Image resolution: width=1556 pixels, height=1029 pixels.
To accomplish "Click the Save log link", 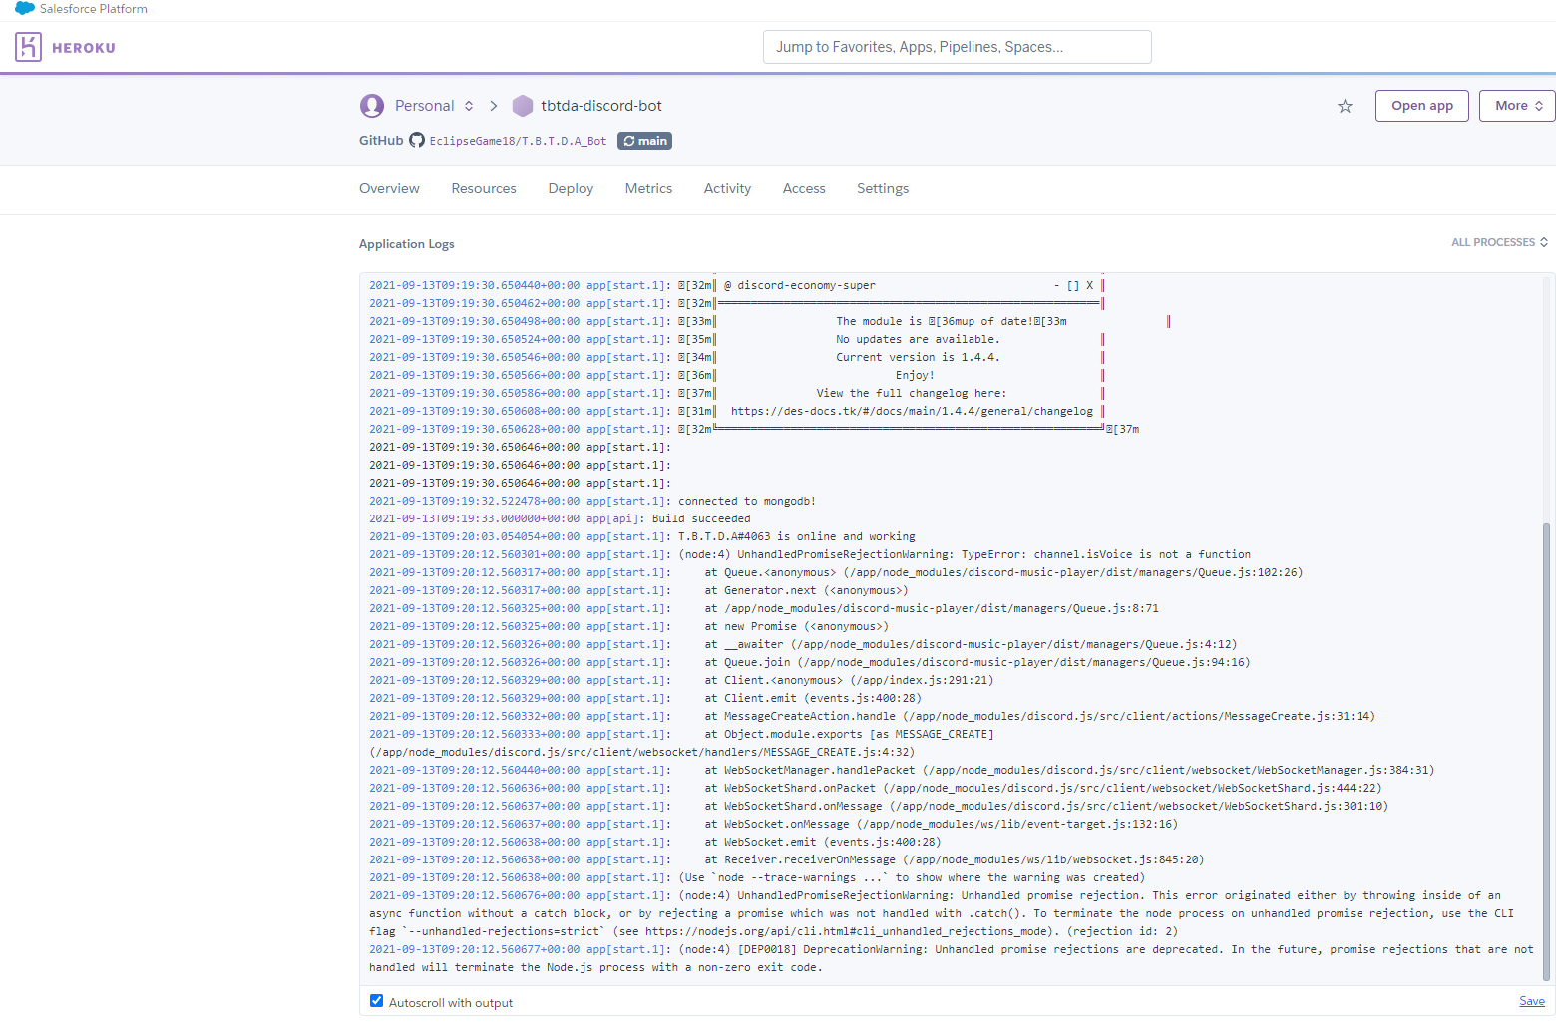I will pos(1531,1001).
